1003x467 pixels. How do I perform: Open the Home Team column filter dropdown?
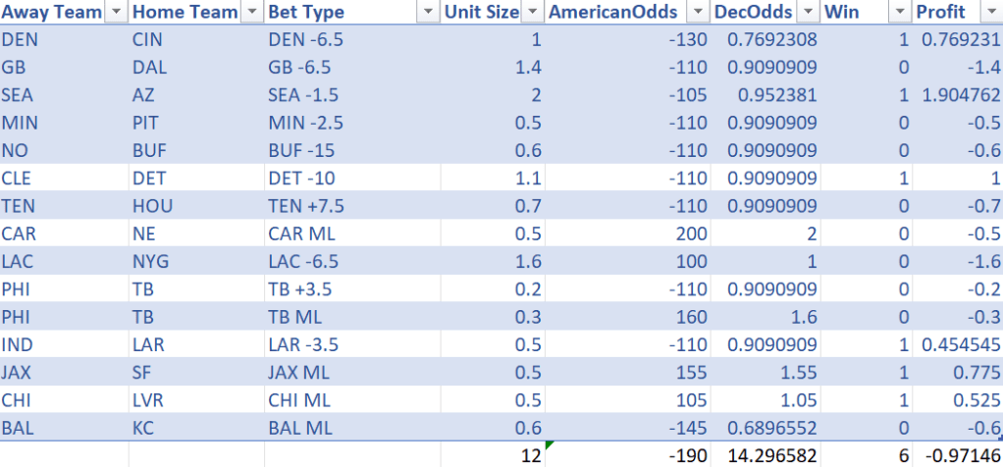[251, 12]
